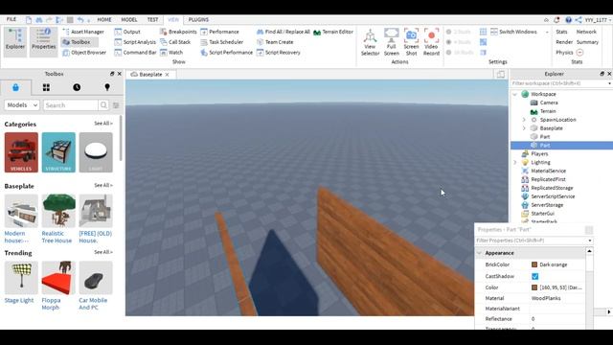Open Script Analysis
The width and height of the screenshot is (613, 345).
(x=135, y=42)
